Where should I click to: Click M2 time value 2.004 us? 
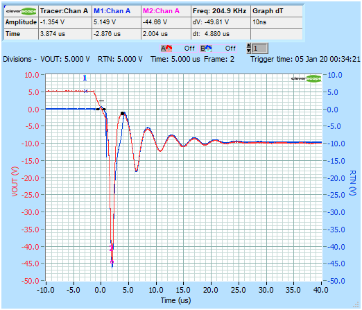(155, 34)
